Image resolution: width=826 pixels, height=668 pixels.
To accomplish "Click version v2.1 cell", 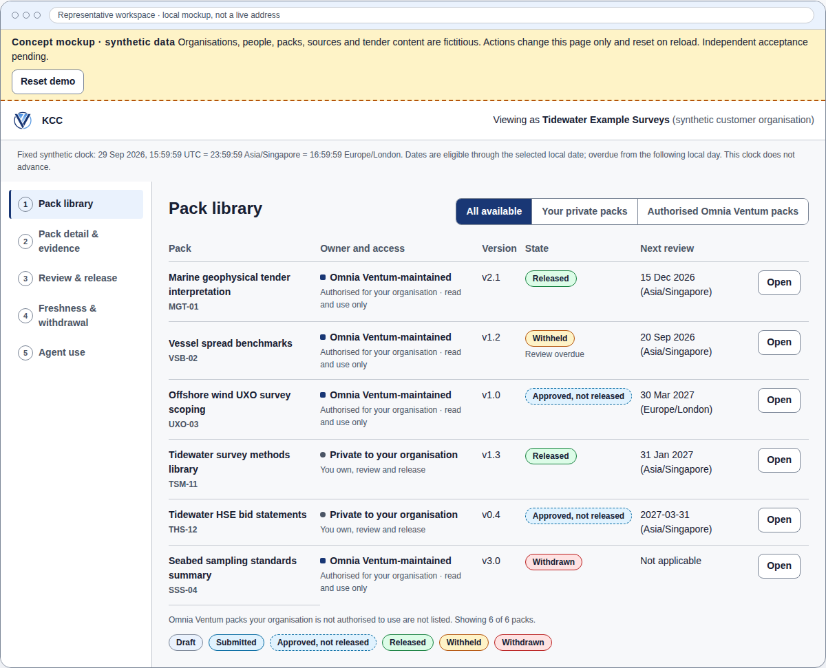I will (491, 277).
